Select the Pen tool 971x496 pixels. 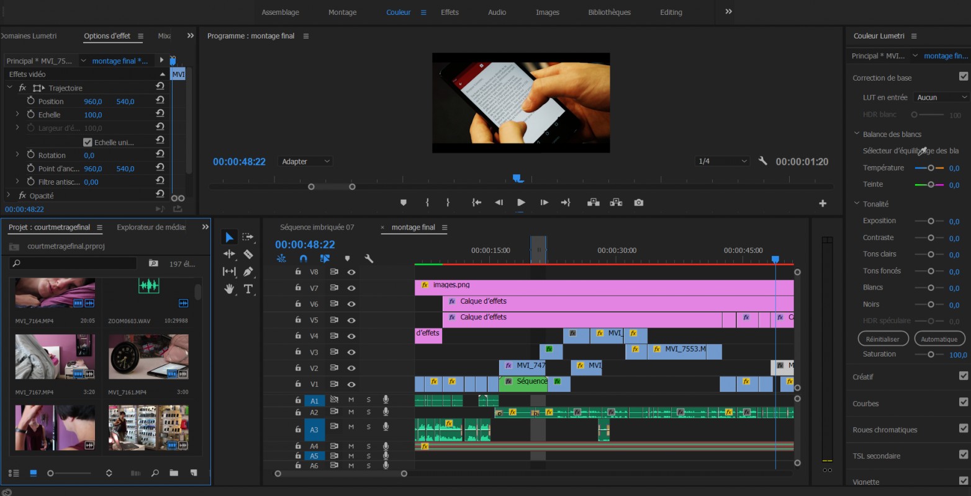pyautogui.click(x=248, y=272)
